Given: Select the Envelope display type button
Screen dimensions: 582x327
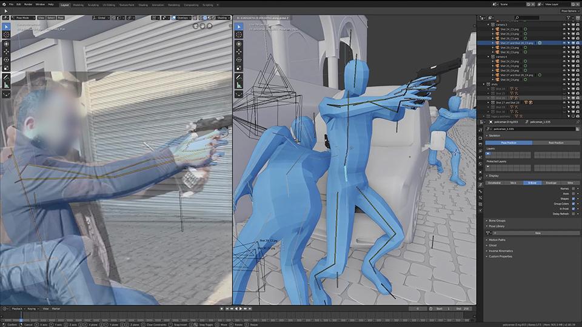Looking at the screenshot, I should pos(550,182).
